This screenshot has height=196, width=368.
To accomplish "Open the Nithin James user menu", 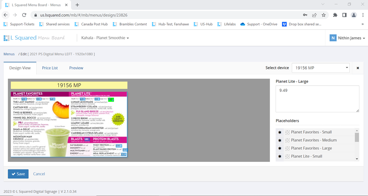I will click(x=351, y=38).
